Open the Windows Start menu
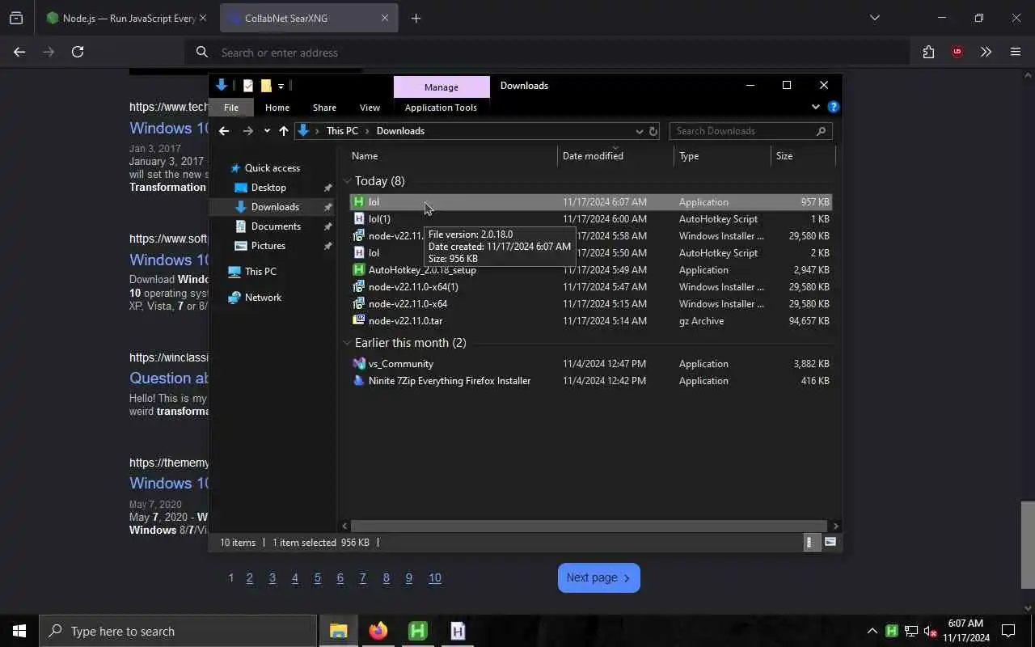Viewport: 1035px width, 647px height. coord(19,631)
